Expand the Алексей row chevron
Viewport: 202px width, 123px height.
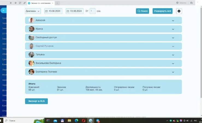[173, 20]
